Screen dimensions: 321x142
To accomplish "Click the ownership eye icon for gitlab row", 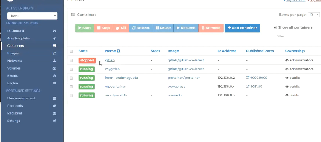I will pyautogui.click(x=287, y=60).
